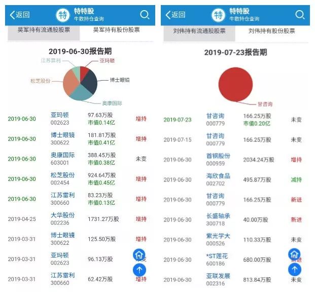Click 2034.24万股 holding value
The width and height of the screenshot is (315, 292).
[259, 160]
